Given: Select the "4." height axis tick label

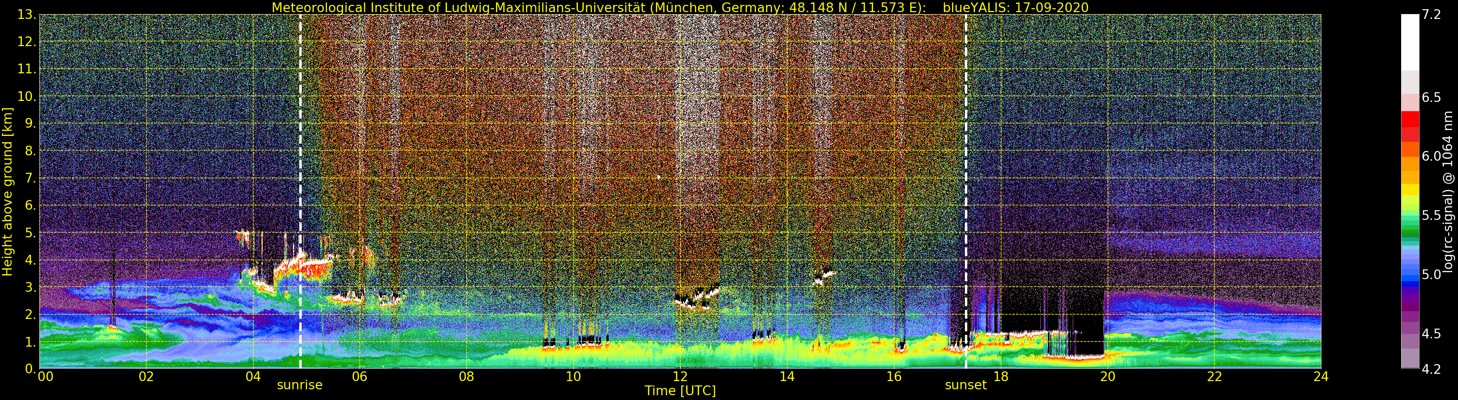Looking at the screenshot, I should click(x=31, y=260).
